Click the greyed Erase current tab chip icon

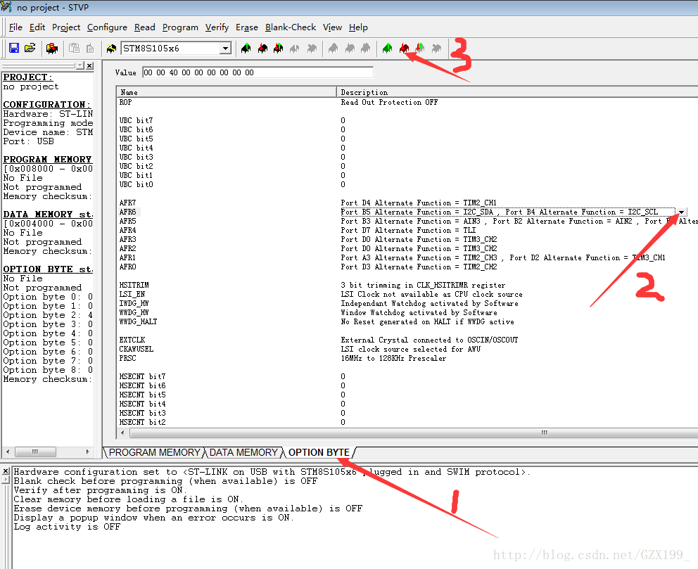tap(295, 48)
